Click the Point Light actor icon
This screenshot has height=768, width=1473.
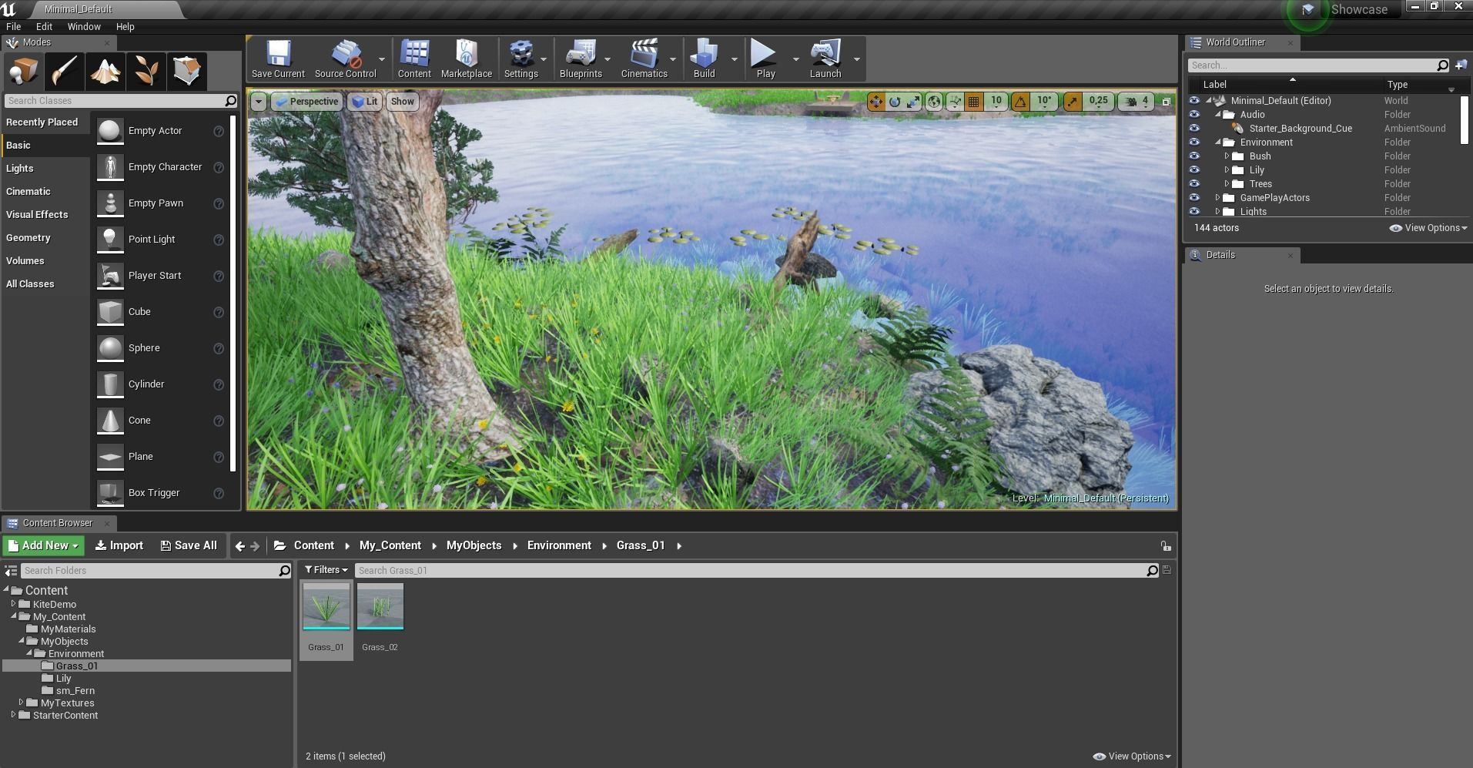(110, 240)
